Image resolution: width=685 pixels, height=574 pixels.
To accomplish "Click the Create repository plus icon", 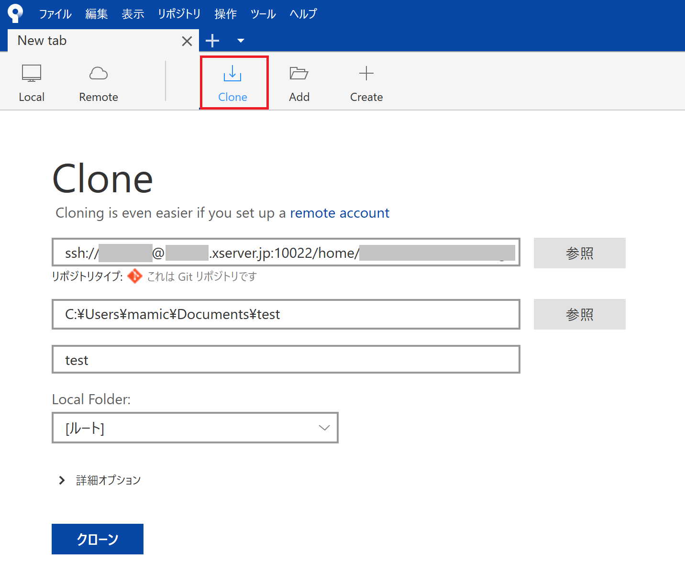I will (366, 74).
